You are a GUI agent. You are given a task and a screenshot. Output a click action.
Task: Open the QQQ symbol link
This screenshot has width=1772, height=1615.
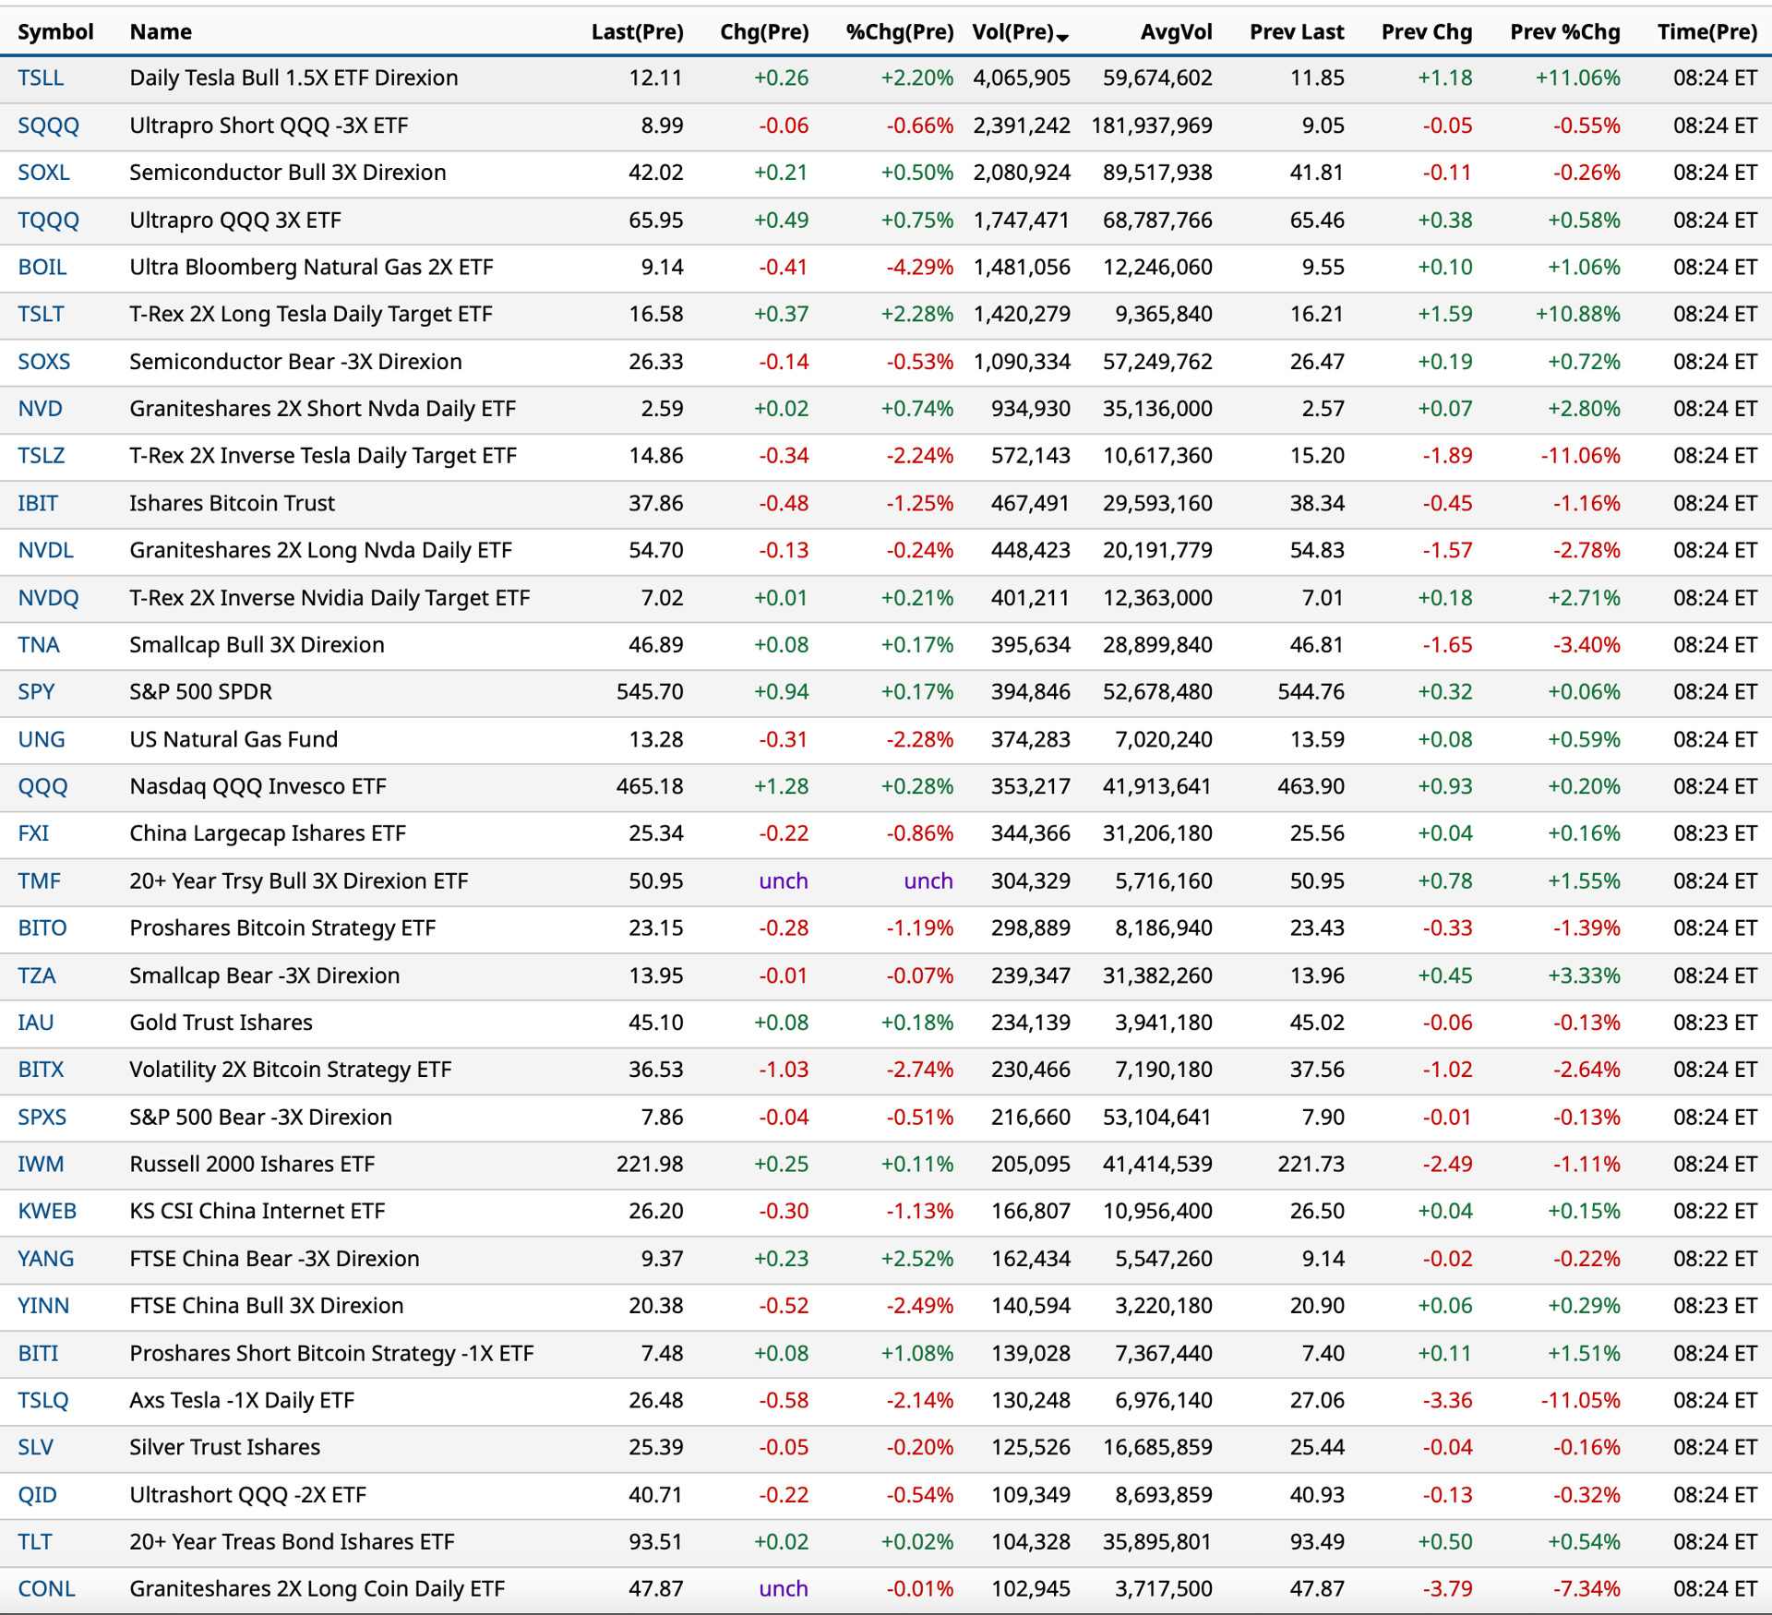pyautogui.click(x=42, y=786)
